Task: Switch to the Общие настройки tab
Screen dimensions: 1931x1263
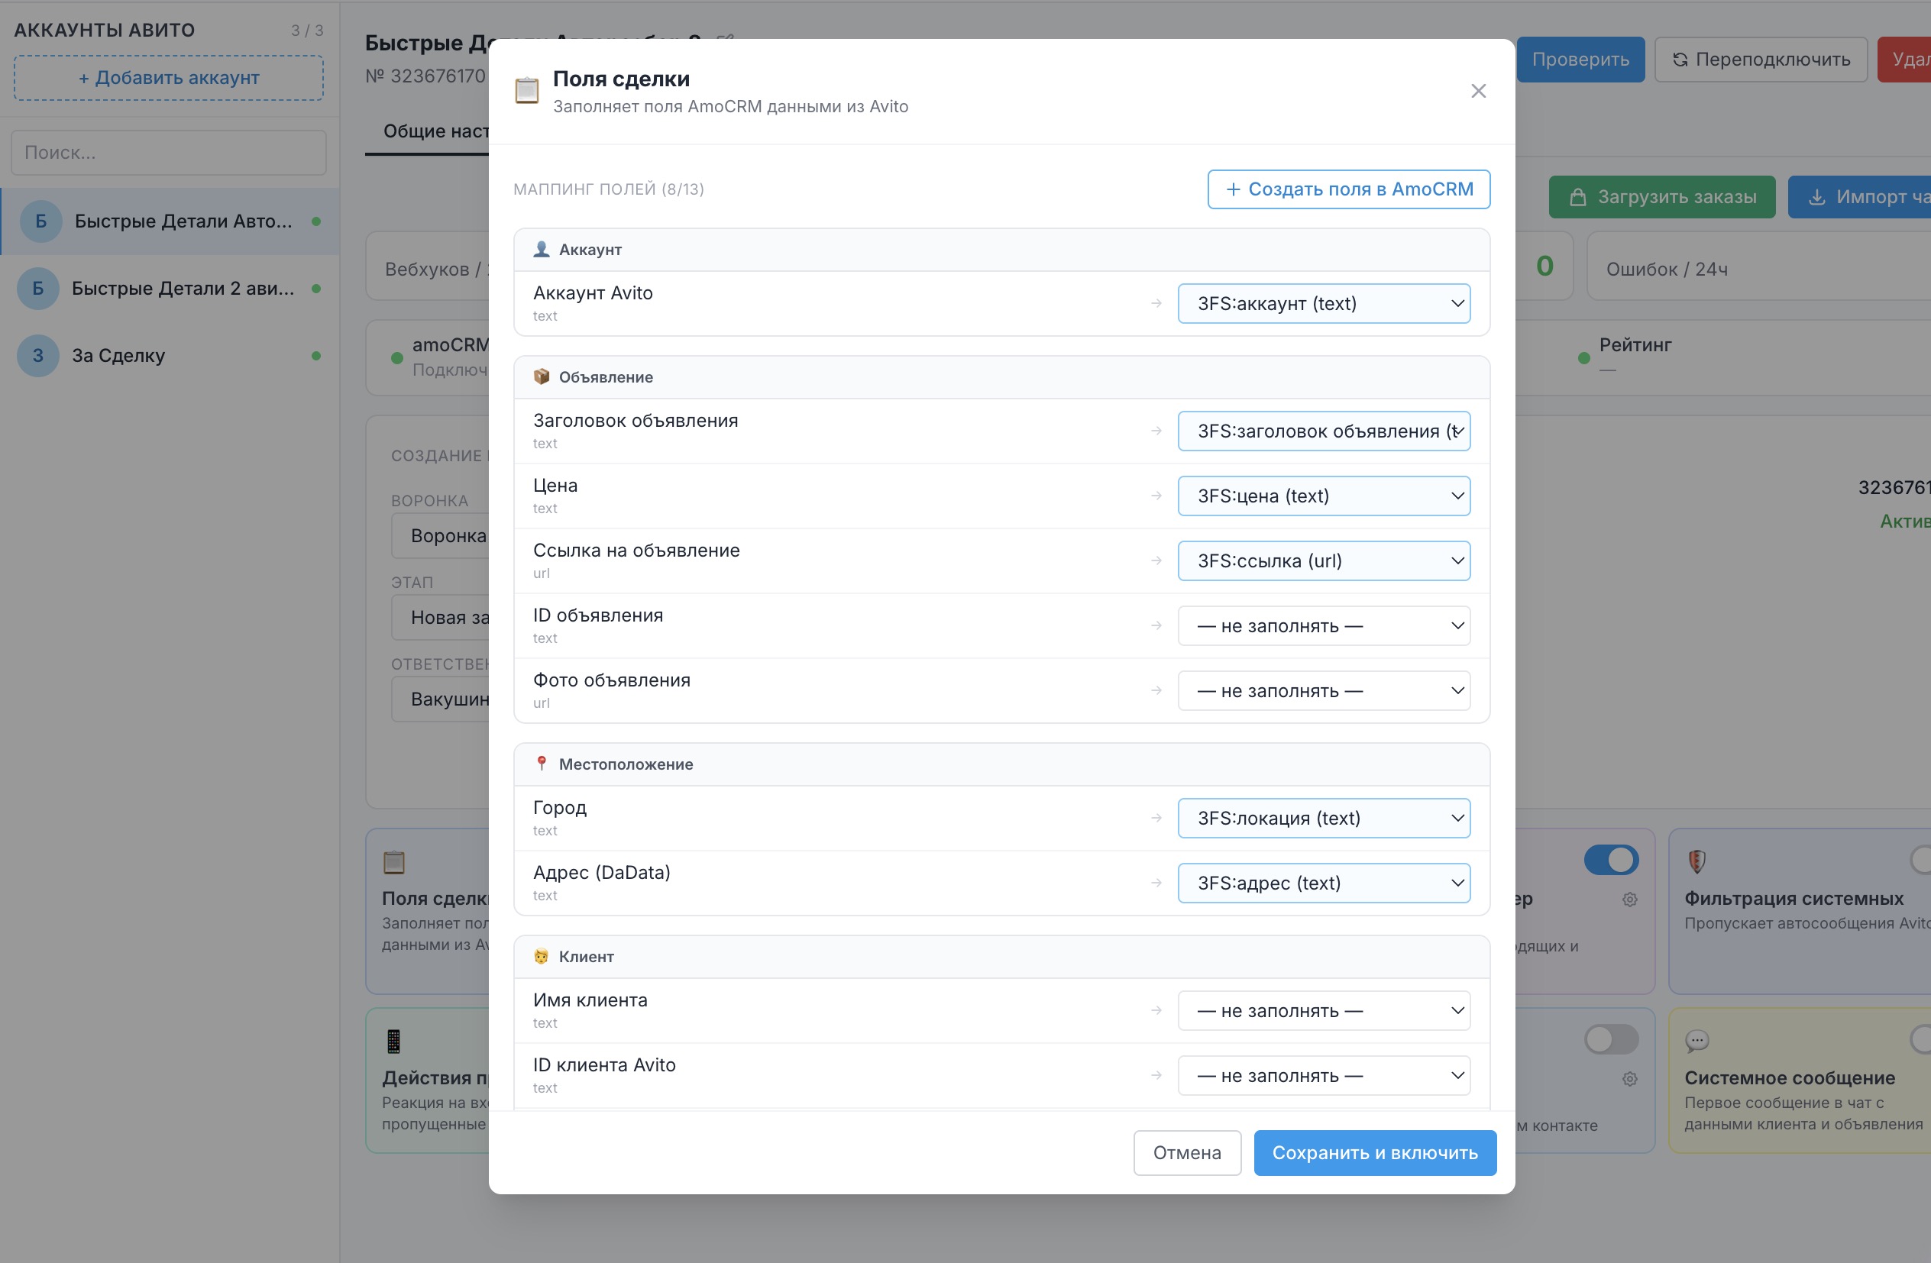Action: [x=428, y=131]
